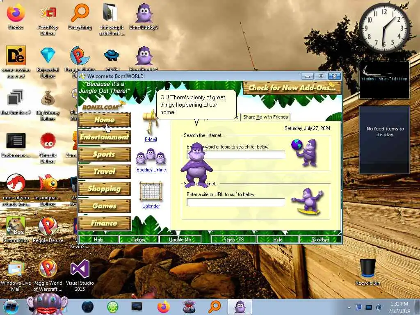The height and width of the screenshot is (315, 420).
Task: Click the BonziBuddy taskbar button
Action: point(240,307)
